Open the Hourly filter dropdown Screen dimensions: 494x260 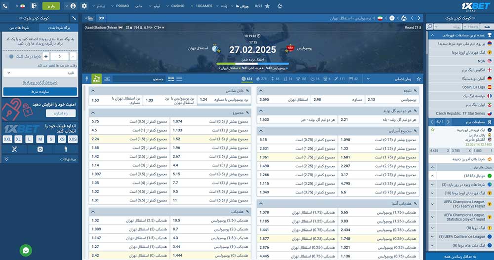pyautogui.click(x=472, y=27)
